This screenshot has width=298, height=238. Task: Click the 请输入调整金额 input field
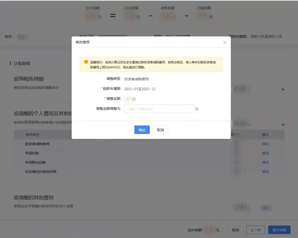(x=159, y=109)
